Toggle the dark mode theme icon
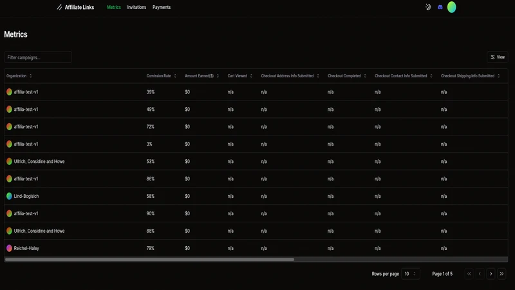515x290 pixels. click(x=428, y=7)
